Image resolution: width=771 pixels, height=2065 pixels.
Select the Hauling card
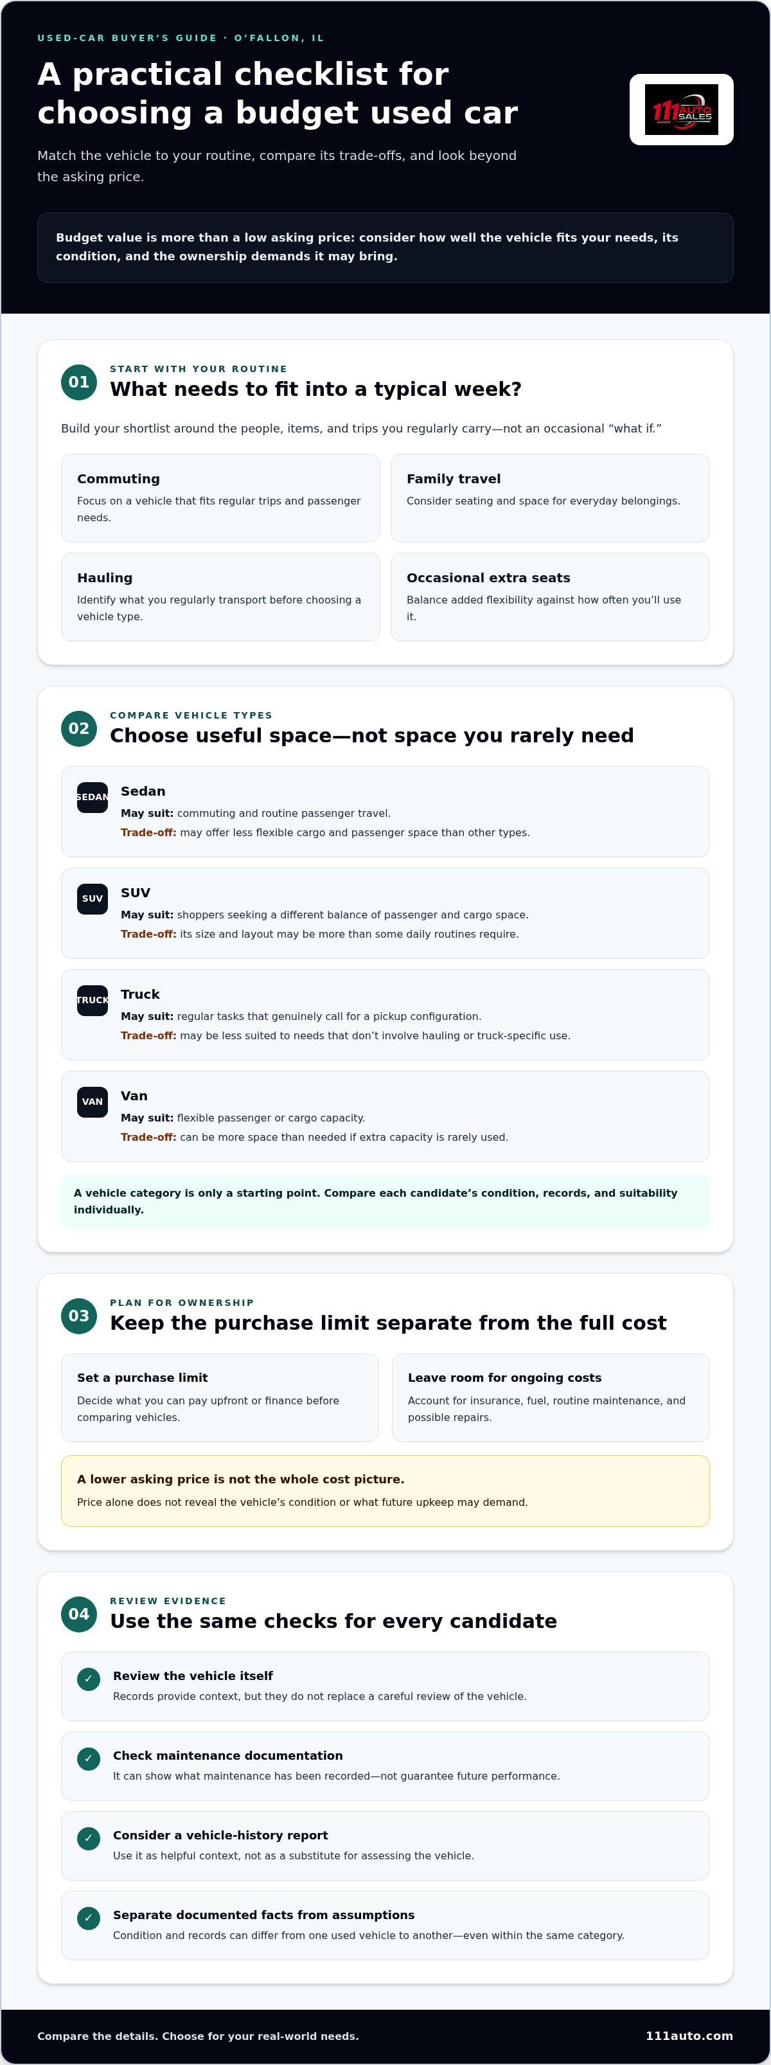pos(220,596)
